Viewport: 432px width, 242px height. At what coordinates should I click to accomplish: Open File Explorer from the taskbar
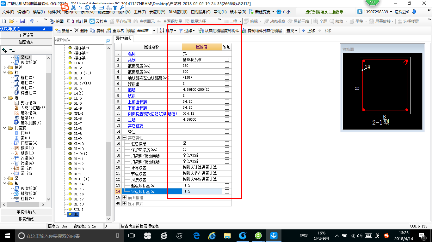pyautogui.click(x=227, y=235)
